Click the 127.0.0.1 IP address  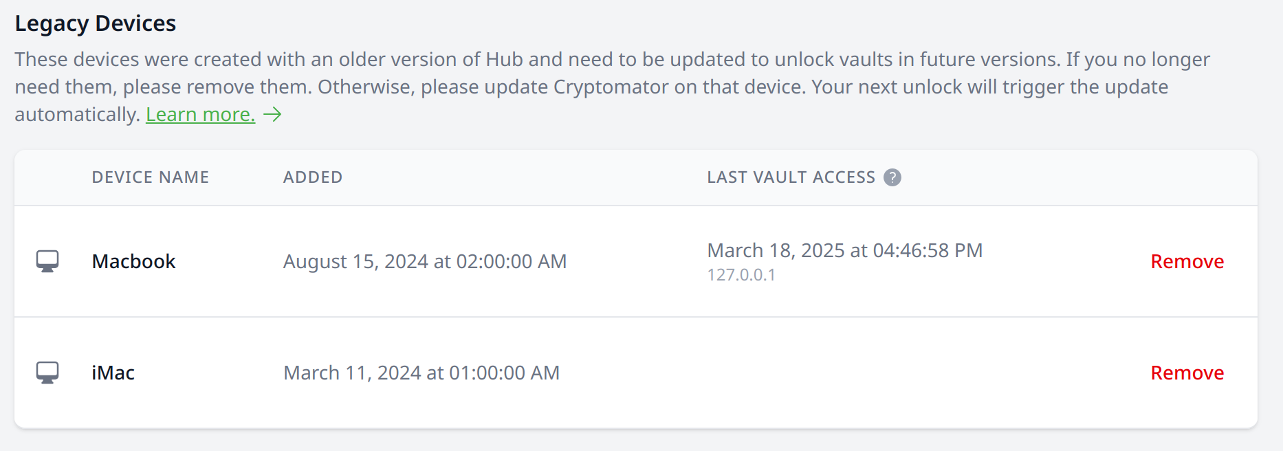click(741, 275)
